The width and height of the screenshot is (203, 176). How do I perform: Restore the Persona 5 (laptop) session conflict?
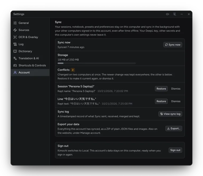[x=161, y=89]
